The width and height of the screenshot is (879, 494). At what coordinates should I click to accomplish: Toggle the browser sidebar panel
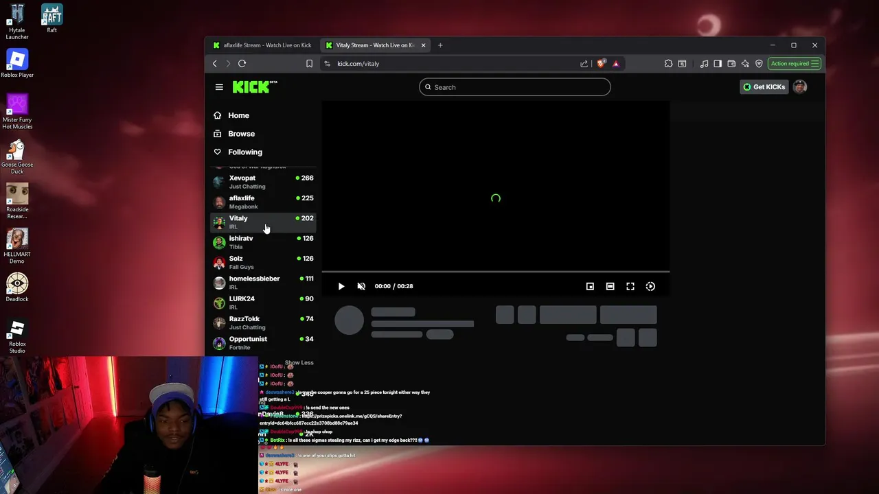click(718, 64)
